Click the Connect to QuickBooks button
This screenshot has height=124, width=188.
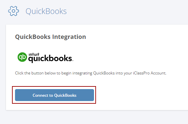pos(54,95)
